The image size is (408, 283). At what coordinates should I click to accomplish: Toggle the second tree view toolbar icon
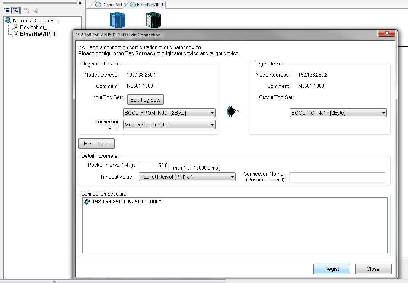point(16,10)
